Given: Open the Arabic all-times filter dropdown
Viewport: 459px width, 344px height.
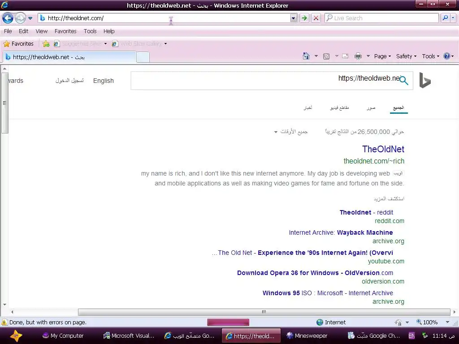Looking at the screenshot, I should pos(290,132).
